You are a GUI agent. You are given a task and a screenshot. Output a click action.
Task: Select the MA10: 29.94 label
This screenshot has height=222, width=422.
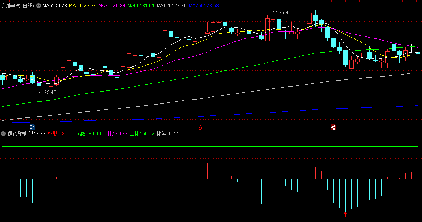tap(82, 6)
